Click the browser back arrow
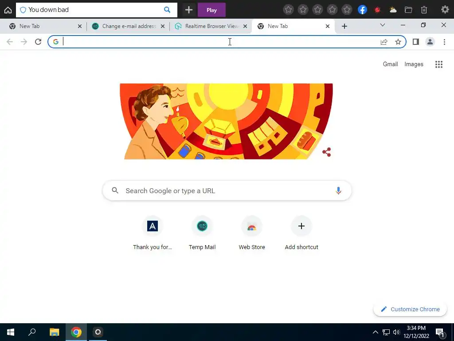This screenshot has height=341, width=454. [10, 42]
